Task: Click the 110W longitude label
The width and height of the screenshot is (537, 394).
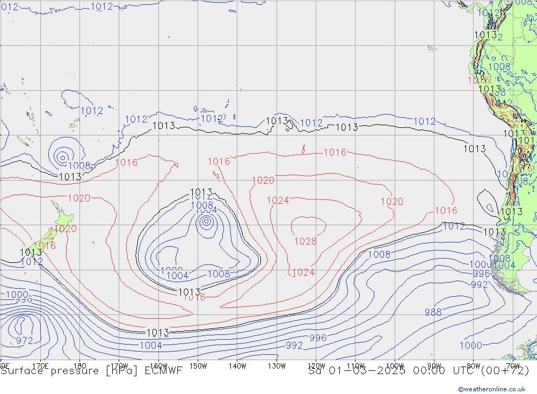Action: 355,366
